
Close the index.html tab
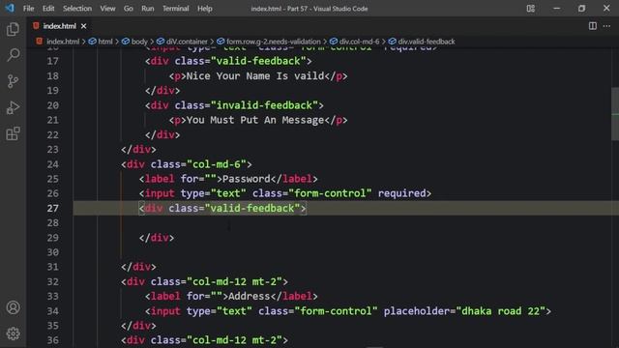point(84,26)
